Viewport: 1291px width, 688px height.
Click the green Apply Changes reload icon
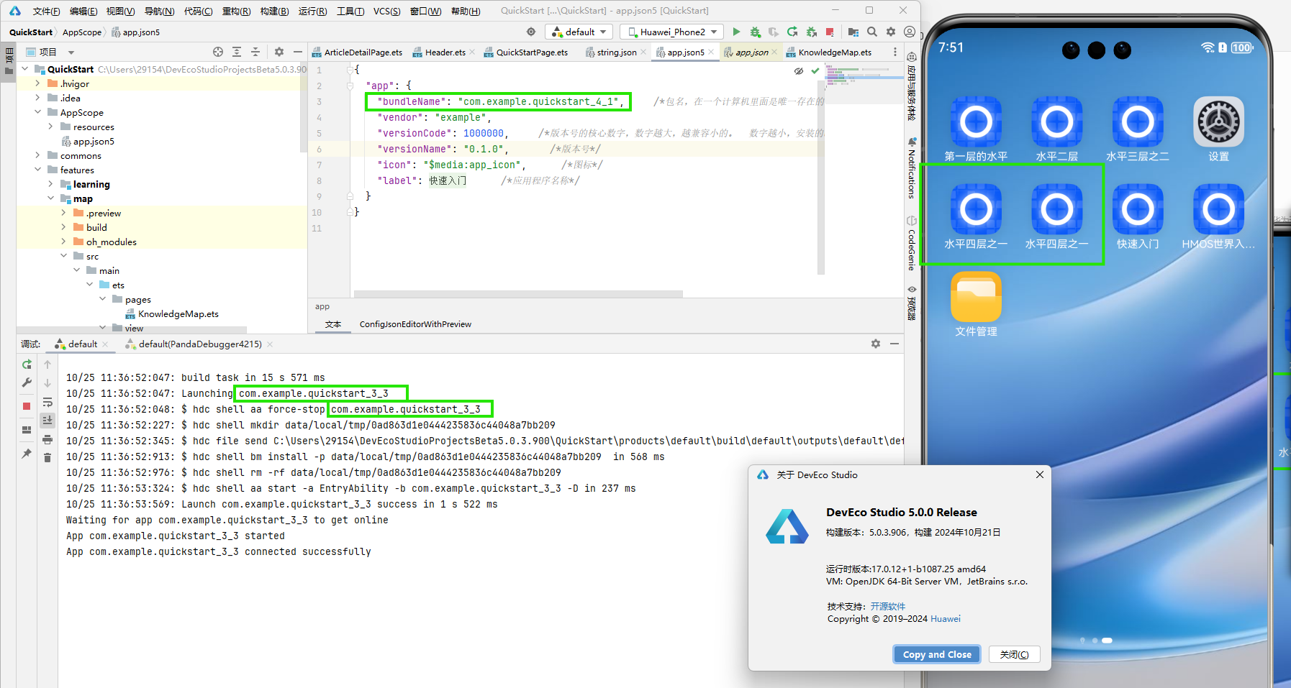pos(792,32)
